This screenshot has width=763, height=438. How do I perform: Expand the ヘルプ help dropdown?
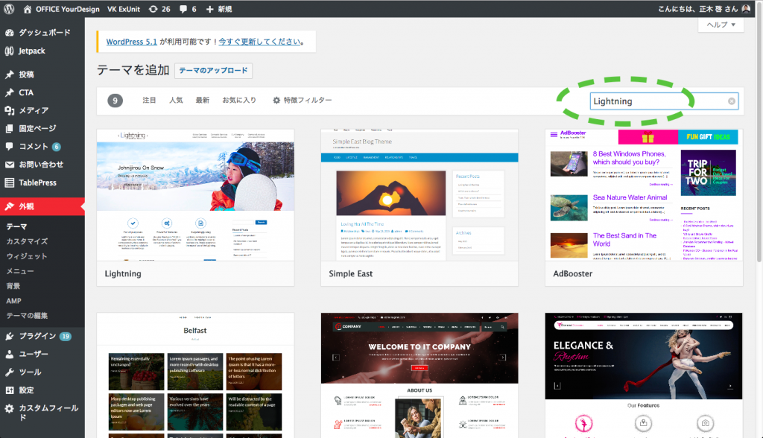(721, 25)
